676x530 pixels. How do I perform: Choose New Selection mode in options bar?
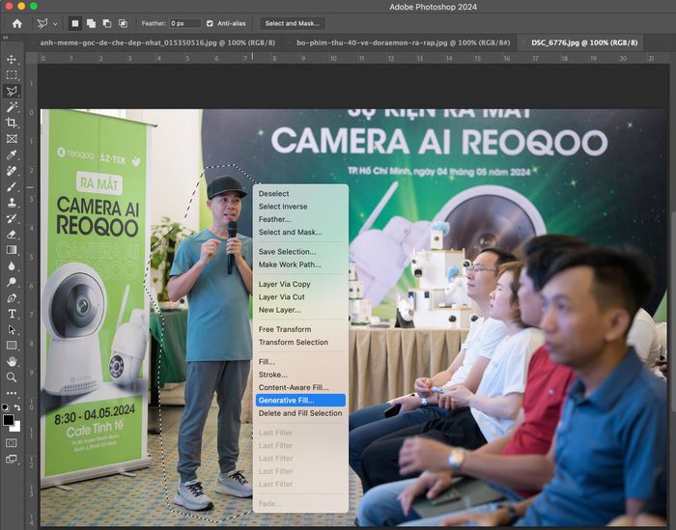(75, 23)
